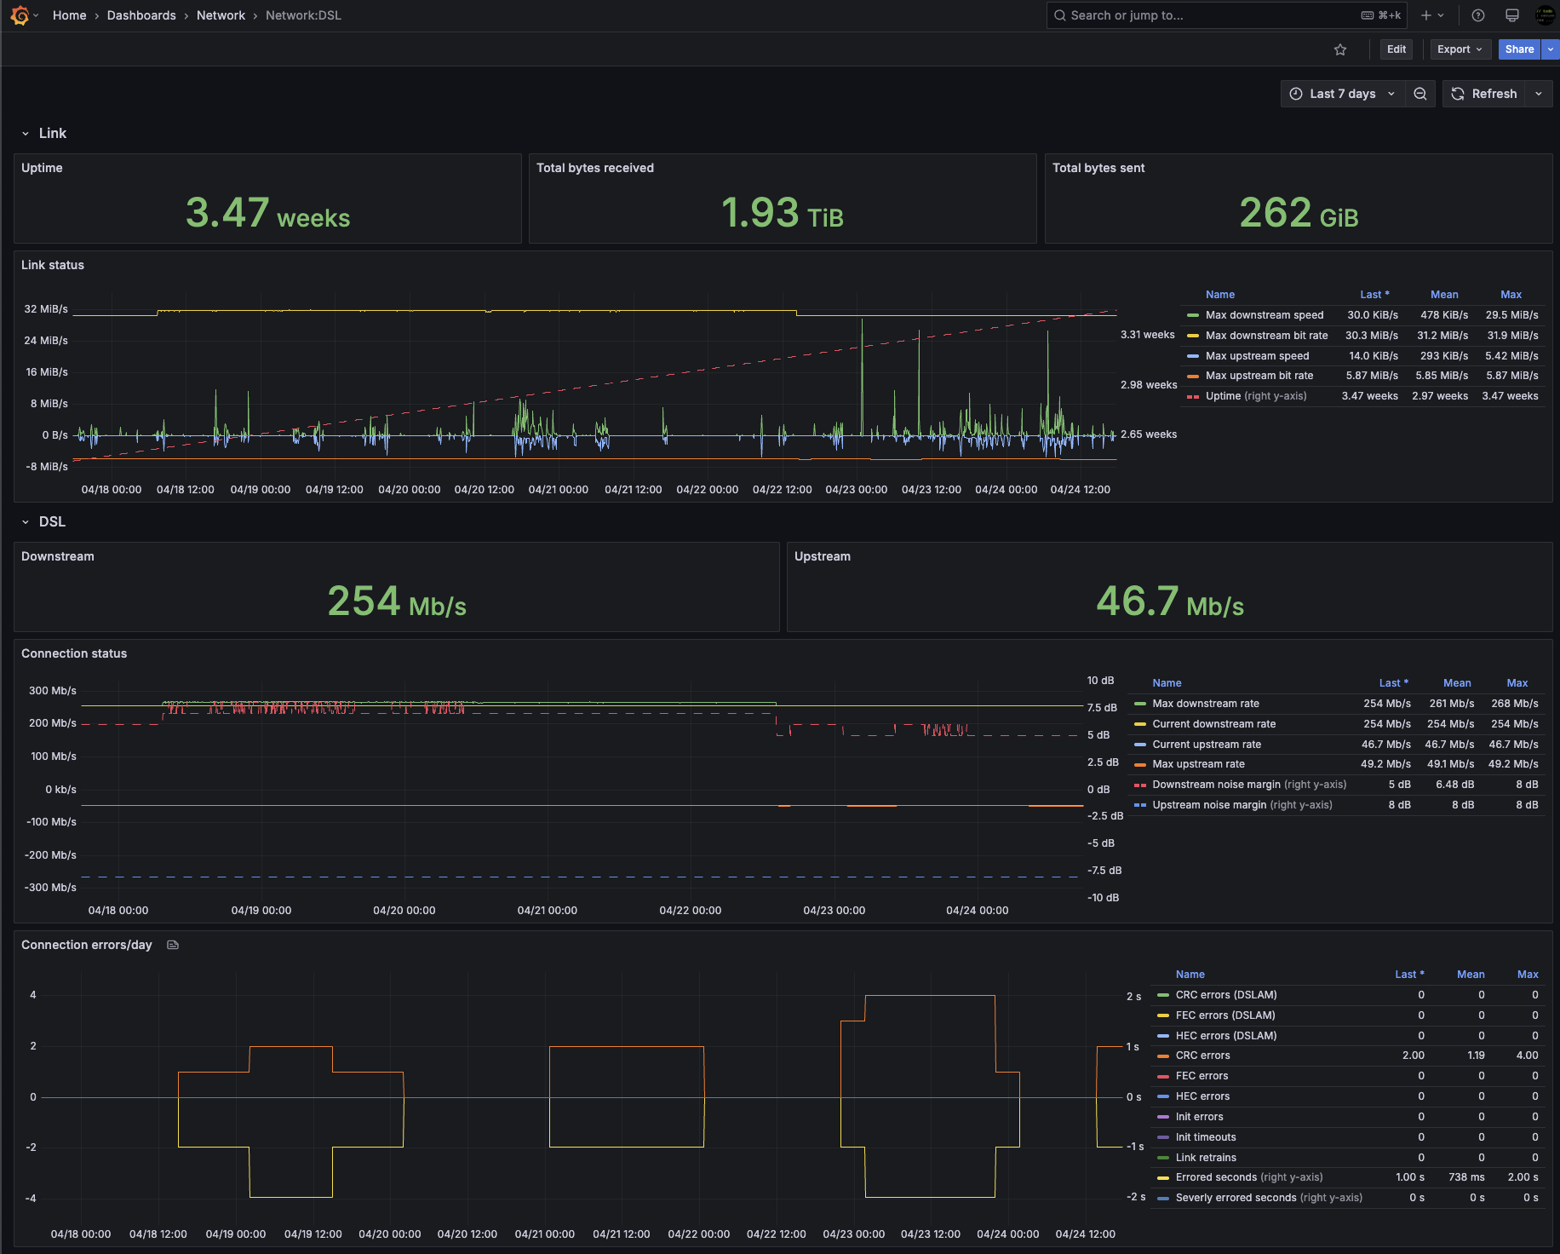
Task: Sort Link status legend by Last
Action: 1374,295
